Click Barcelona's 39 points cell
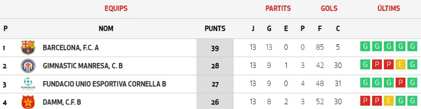421x109 pixels. pos(215,48)
